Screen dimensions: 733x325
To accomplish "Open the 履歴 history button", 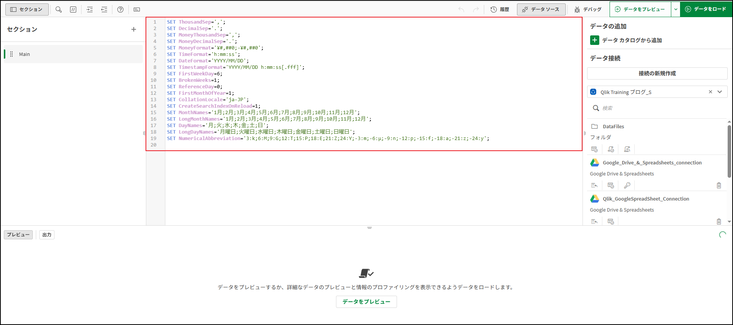I will 500,10.
